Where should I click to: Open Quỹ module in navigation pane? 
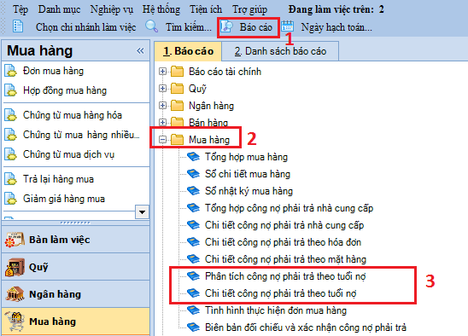click(76, 267)
